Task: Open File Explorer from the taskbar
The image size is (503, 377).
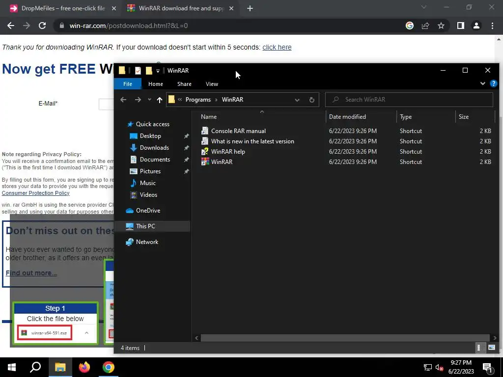Action: tap(60, 367)
